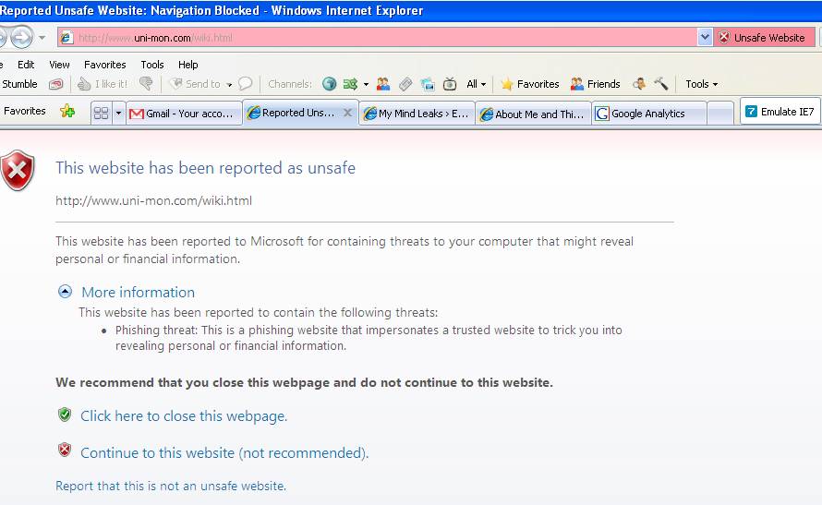The image size is (822, 505).
Task: Click here to close this webpage link
Action: (x=184, y=416)
